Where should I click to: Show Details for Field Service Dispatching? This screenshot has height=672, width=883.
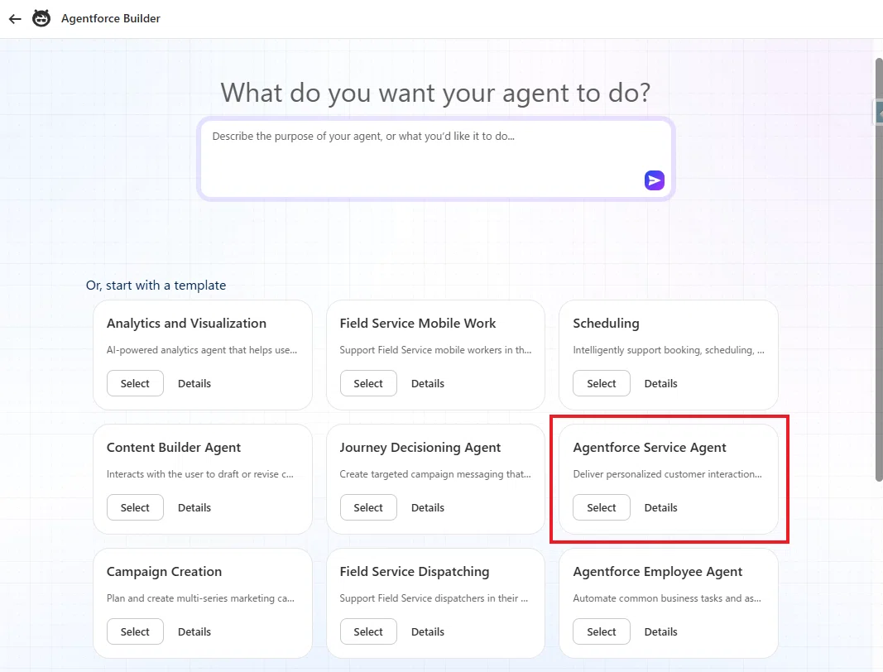(427, 631)
